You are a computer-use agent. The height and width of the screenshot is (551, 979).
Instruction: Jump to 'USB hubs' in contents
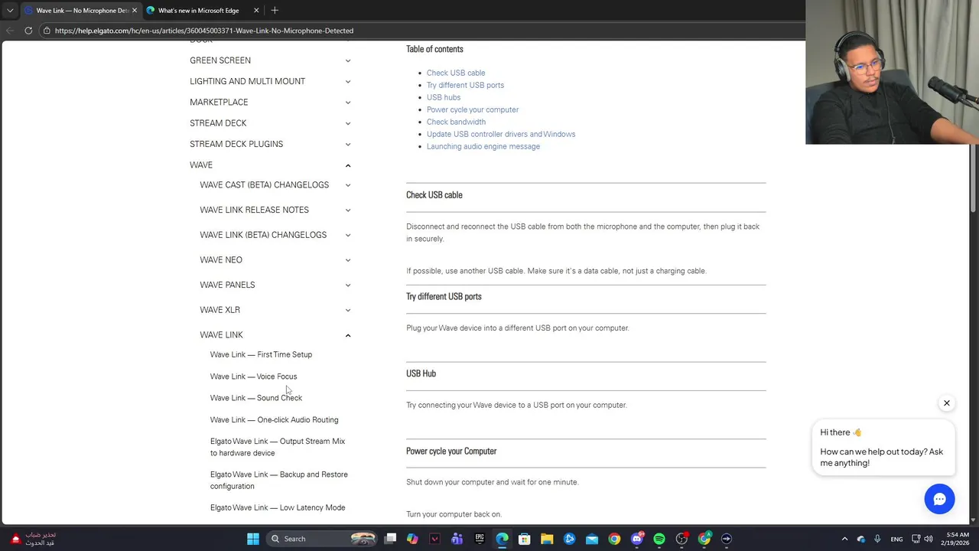444,97
